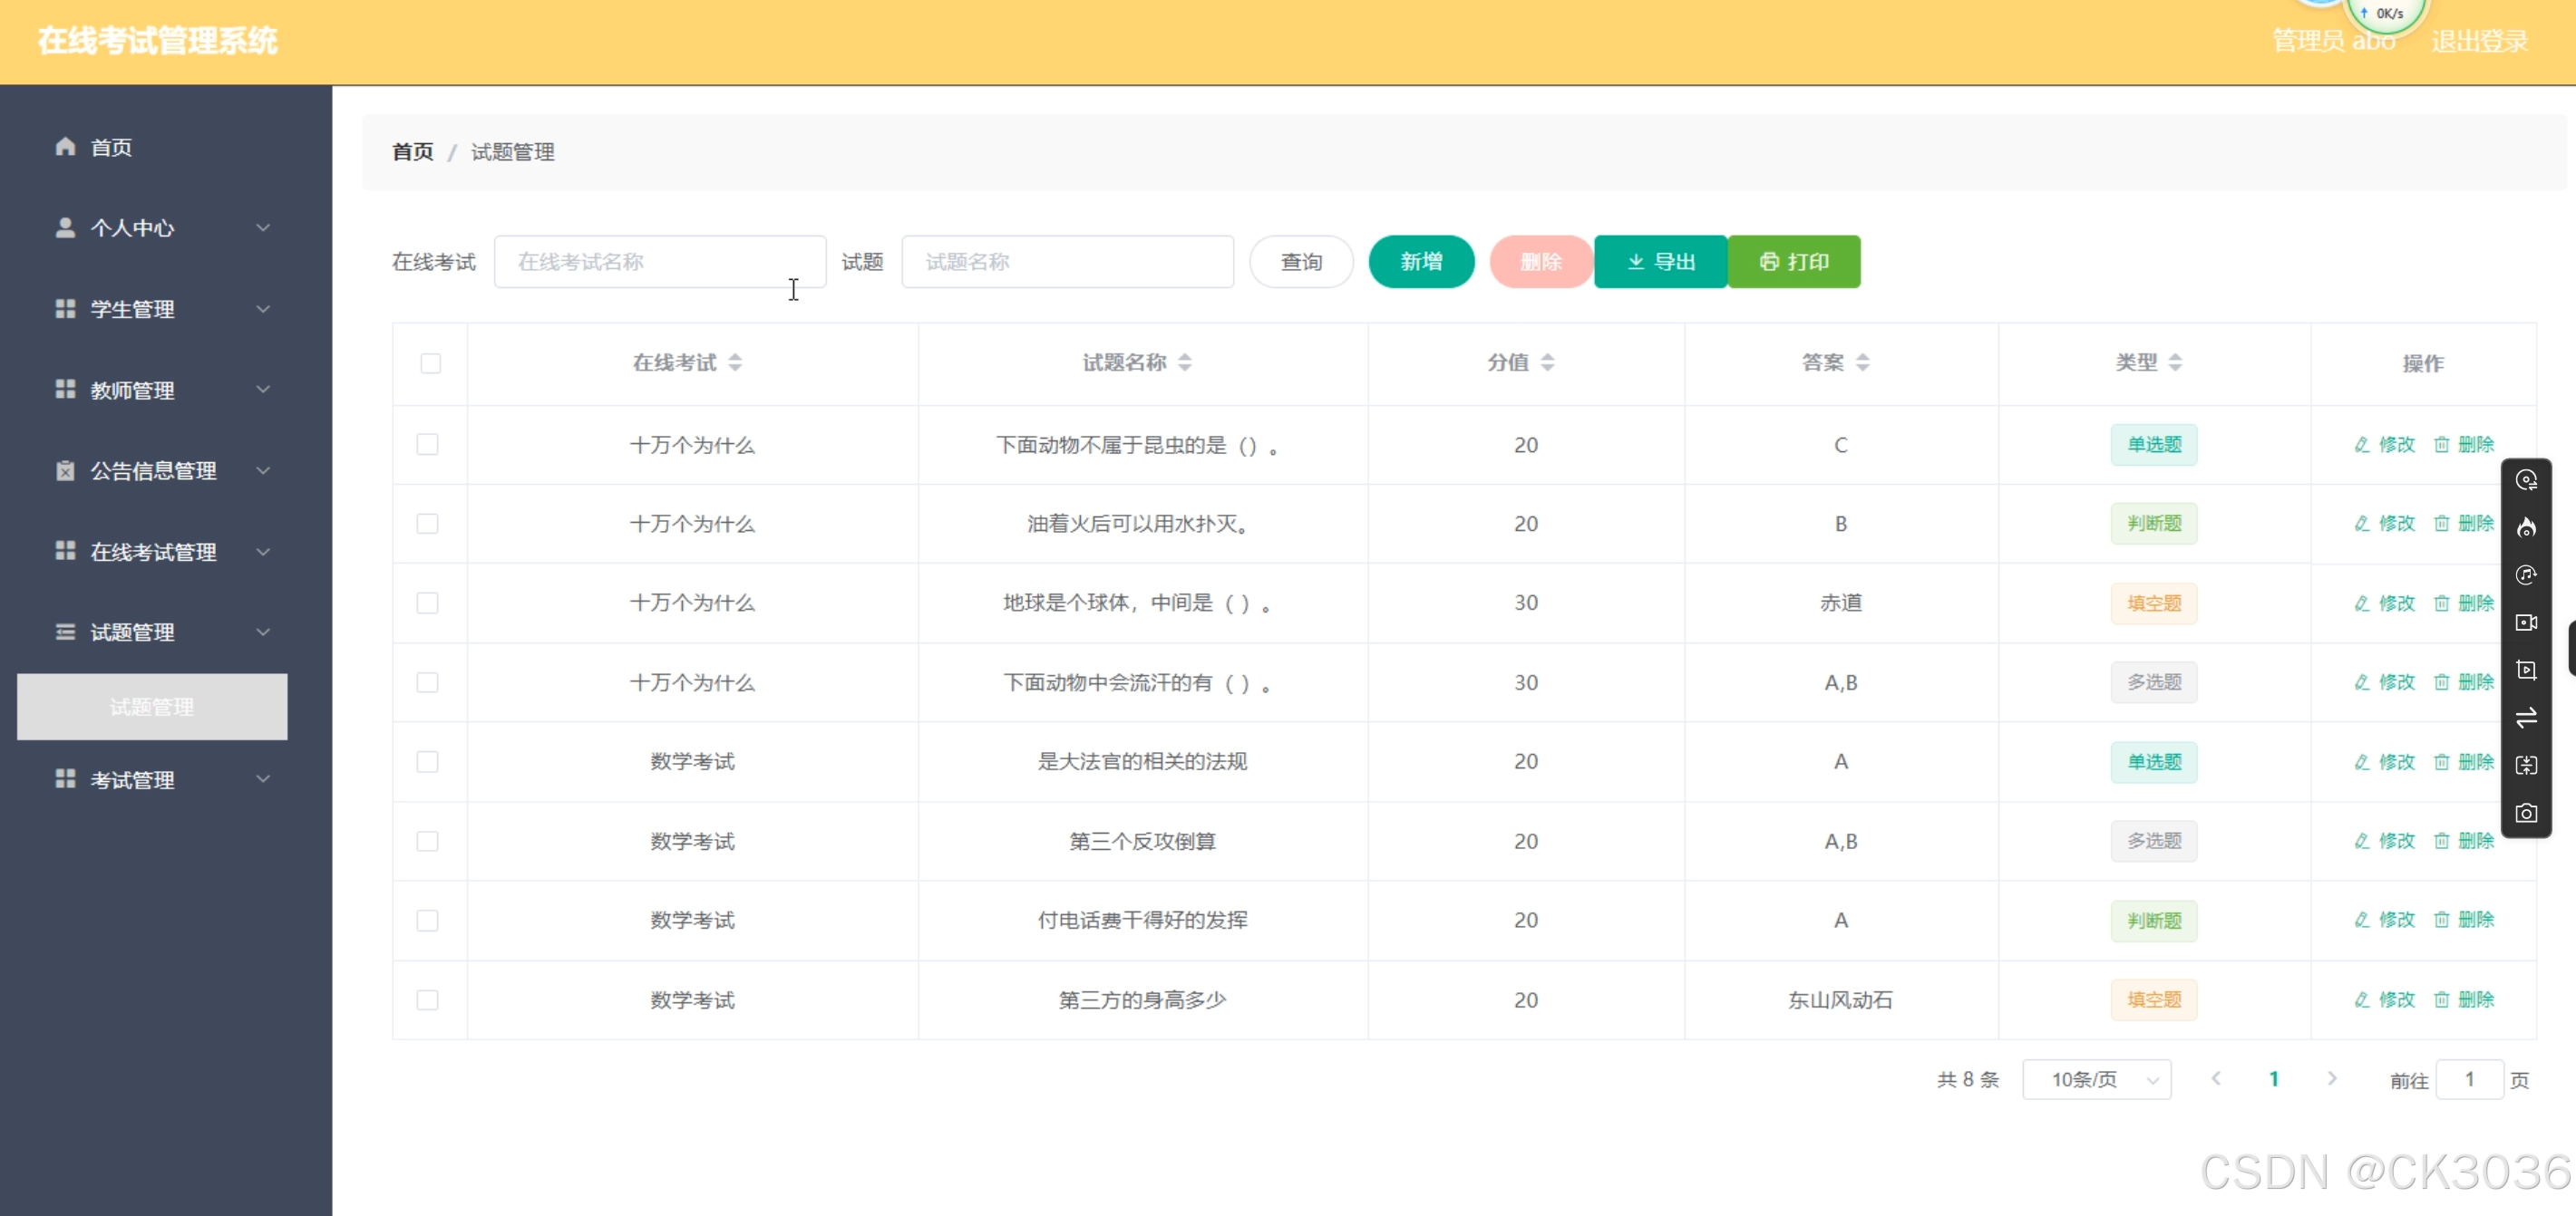Sort by 分值 column arrows
This screenshot has width=2576, height=1216.
[1547, 362]
